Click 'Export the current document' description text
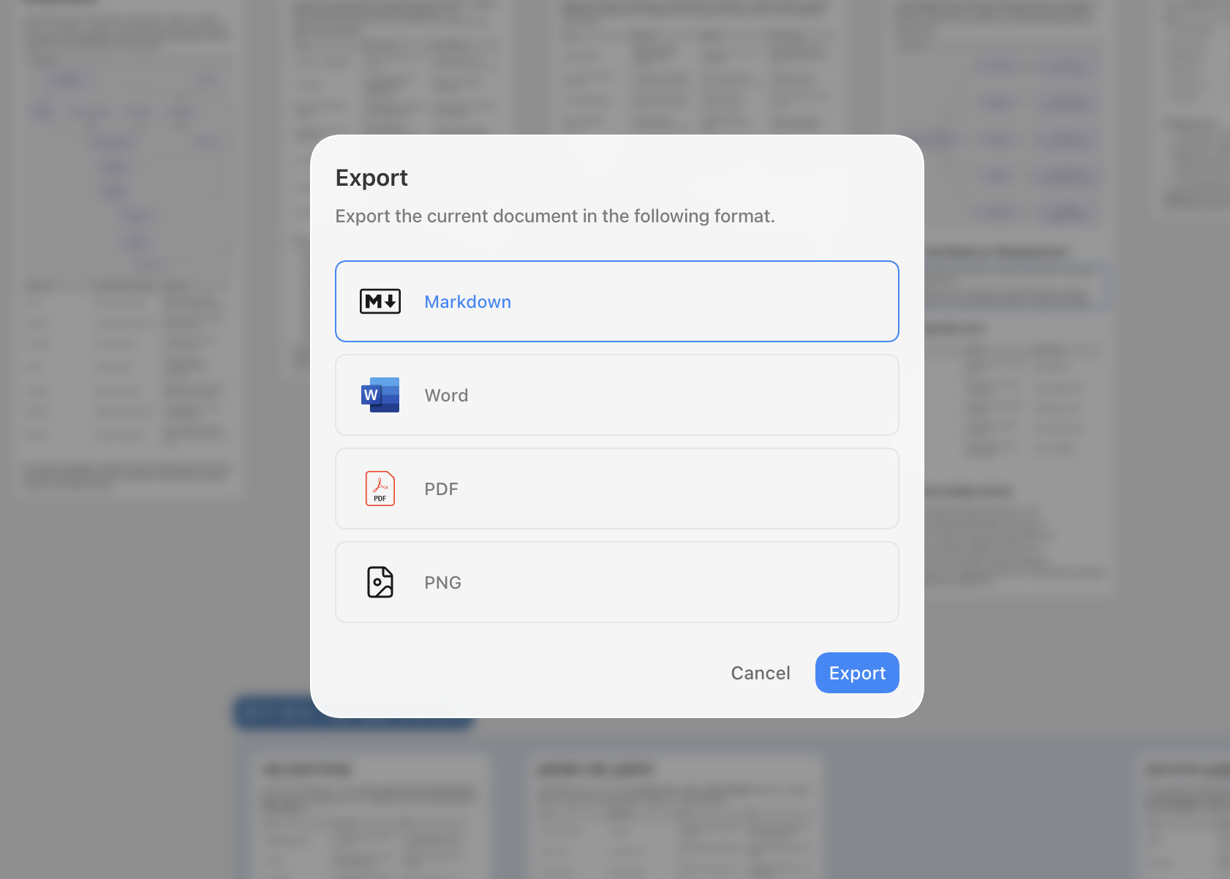 point(555,216)
